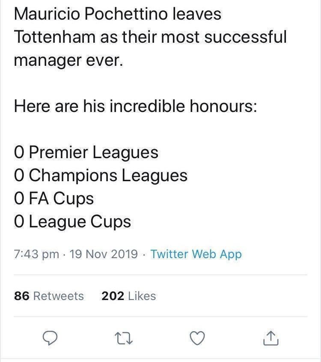Click the '0 Champions Leagues' line
Screen dimensions: 321x362
(x=101, y=176)
